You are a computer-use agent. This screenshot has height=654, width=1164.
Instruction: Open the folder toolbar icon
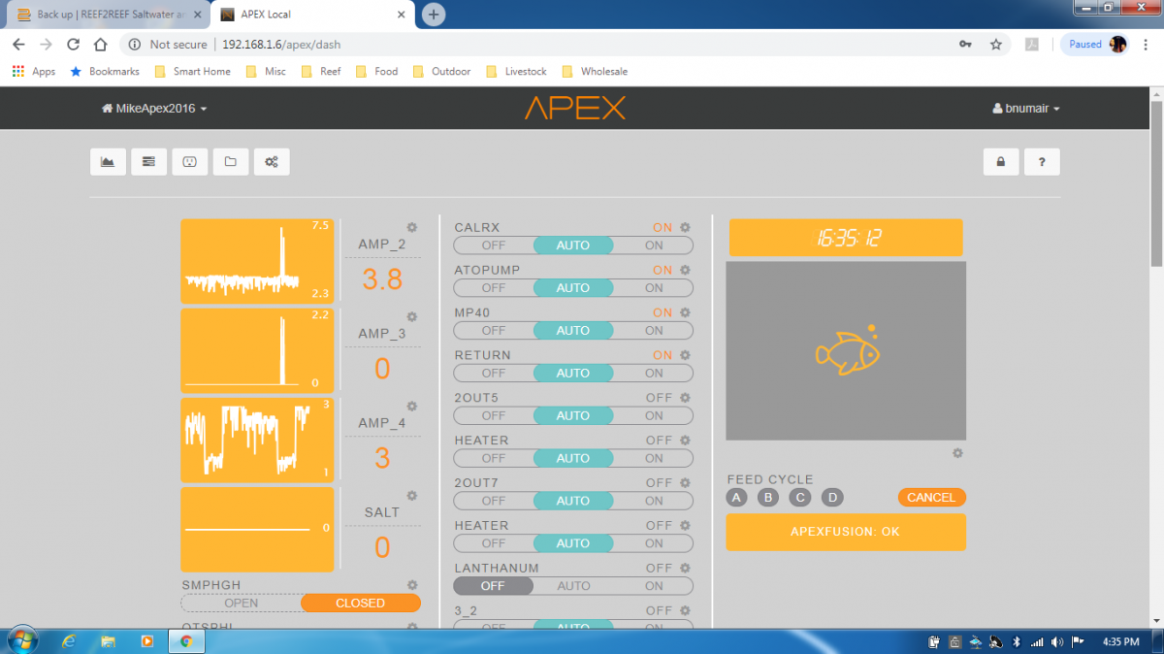click(x=231, y=162)
